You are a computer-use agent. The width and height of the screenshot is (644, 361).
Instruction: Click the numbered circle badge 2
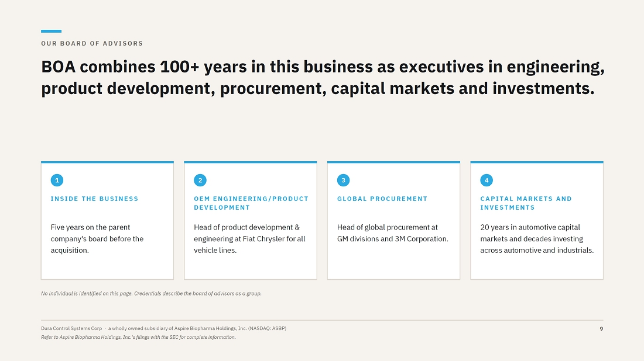pyautogui.click(x=200, y=180)
